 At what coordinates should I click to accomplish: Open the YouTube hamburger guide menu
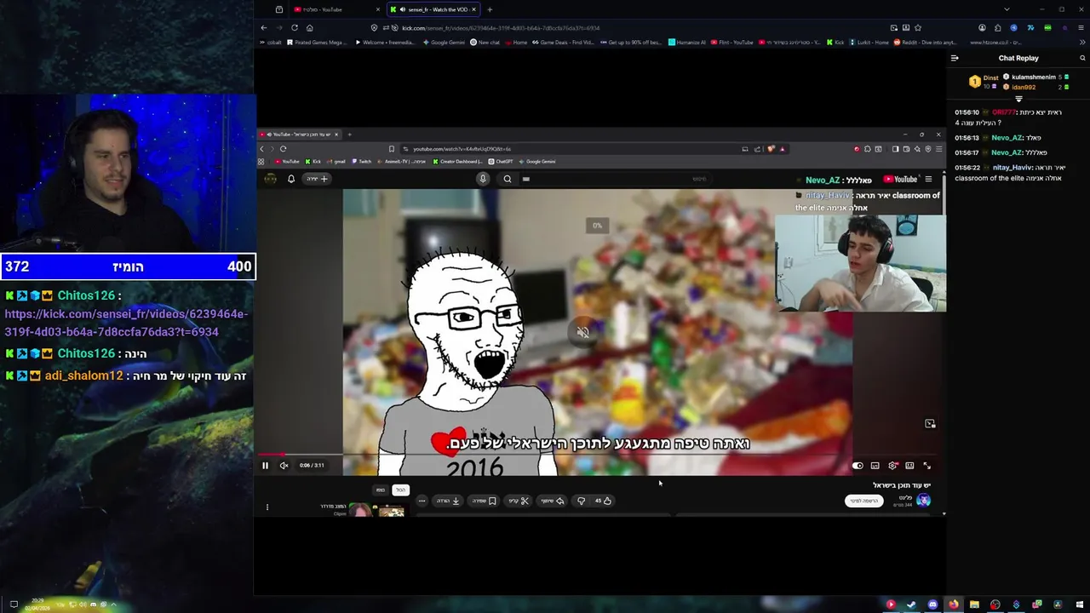click(x=928, y=179)
